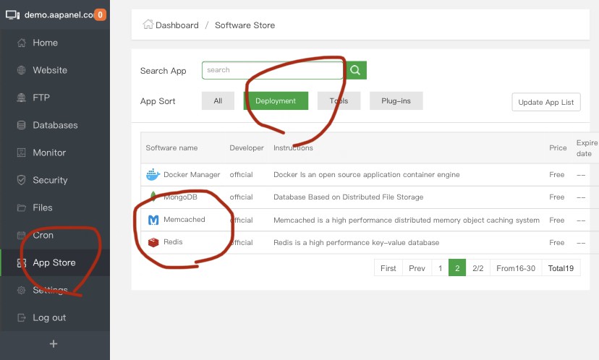
Task: Click the Price column header
Action: (x=558, y=147)
